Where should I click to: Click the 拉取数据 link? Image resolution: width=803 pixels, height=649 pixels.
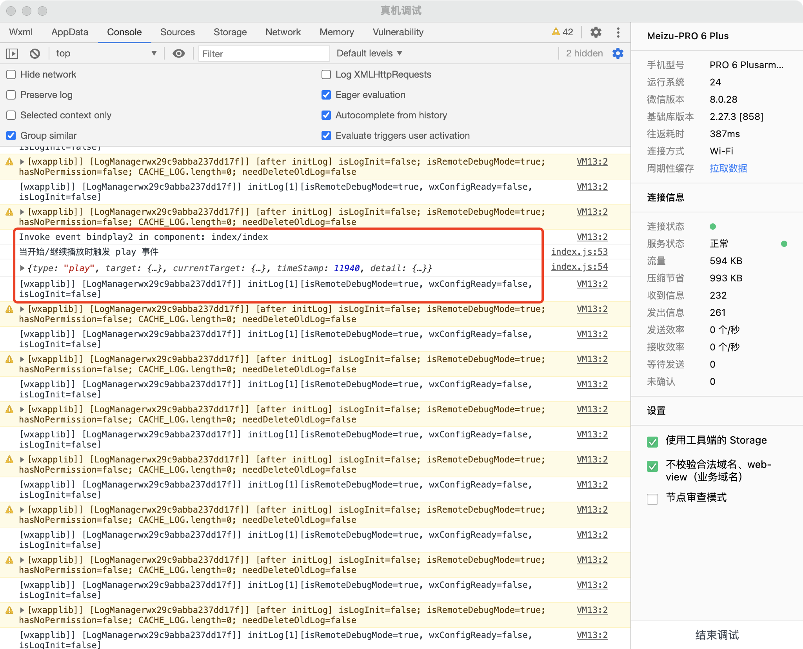click(x=728, y=169)
